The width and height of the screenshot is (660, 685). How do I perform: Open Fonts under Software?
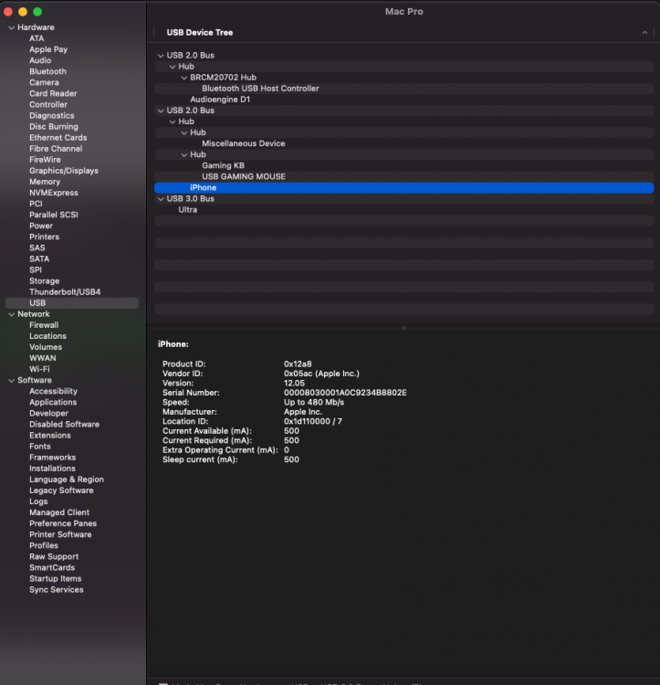(40, 447)
